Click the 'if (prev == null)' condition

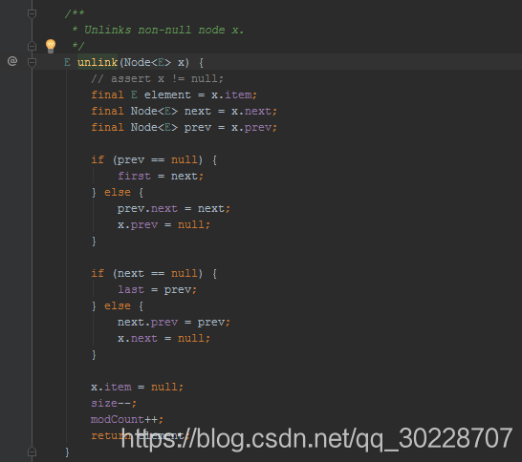coord(147,160)
